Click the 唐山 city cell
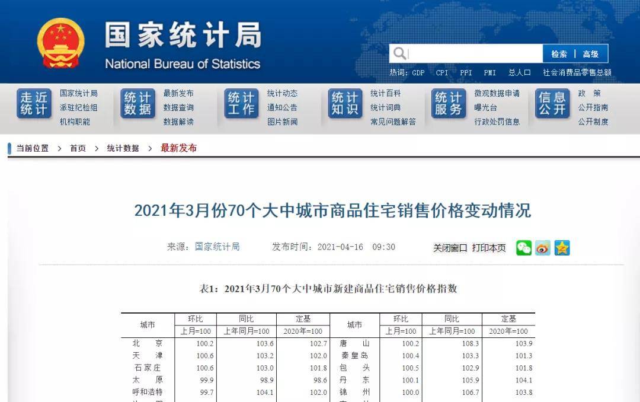The image size is (640, 402). coord(354,343)
